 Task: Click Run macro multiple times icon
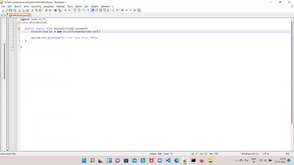pos(135,10)
